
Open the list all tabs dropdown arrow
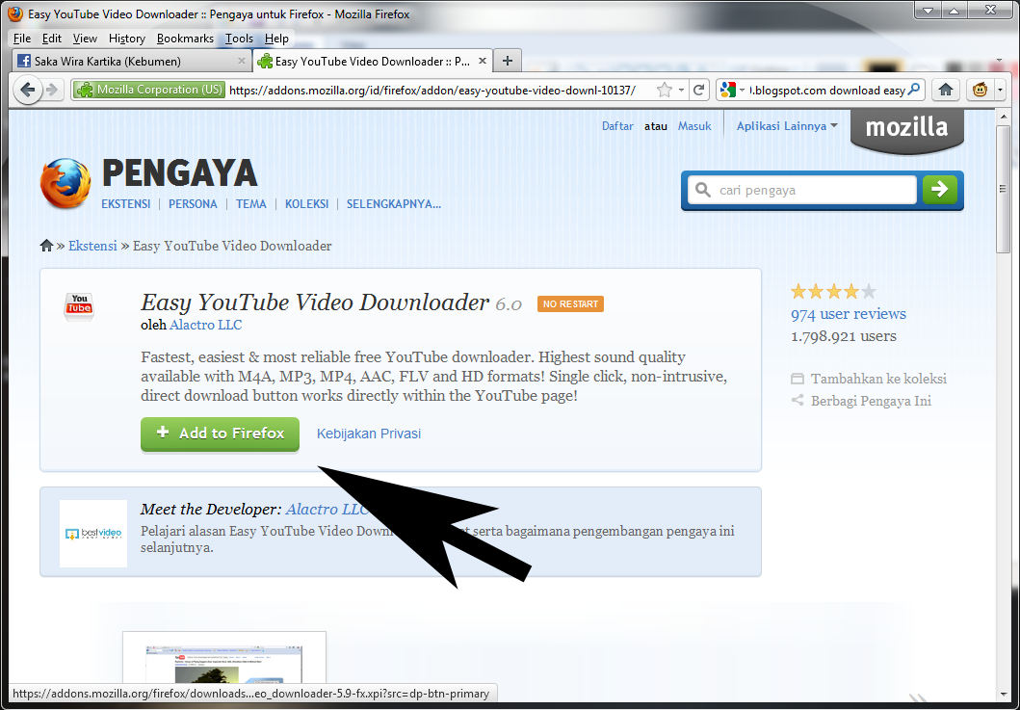point(999,60)
